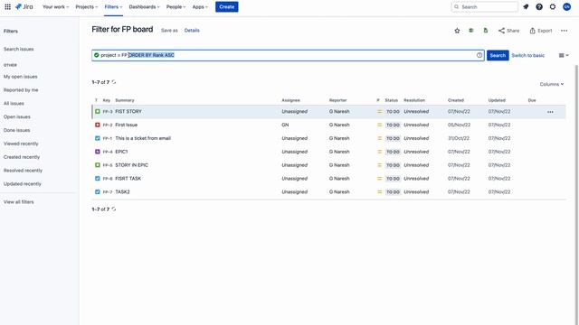Image resolution: width=579 pixels, height=325 pixels.
Task: Open issue key FP-2
Action: click(108, 125)
